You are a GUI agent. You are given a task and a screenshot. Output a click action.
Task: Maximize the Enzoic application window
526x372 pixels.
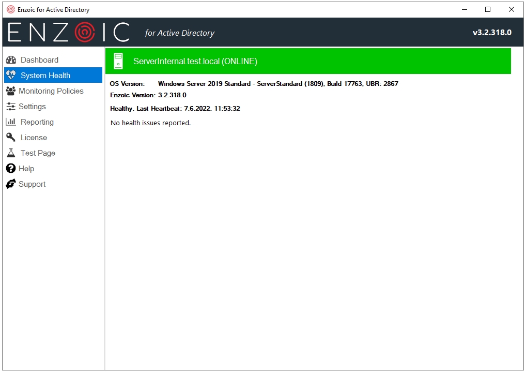[488, 9]
